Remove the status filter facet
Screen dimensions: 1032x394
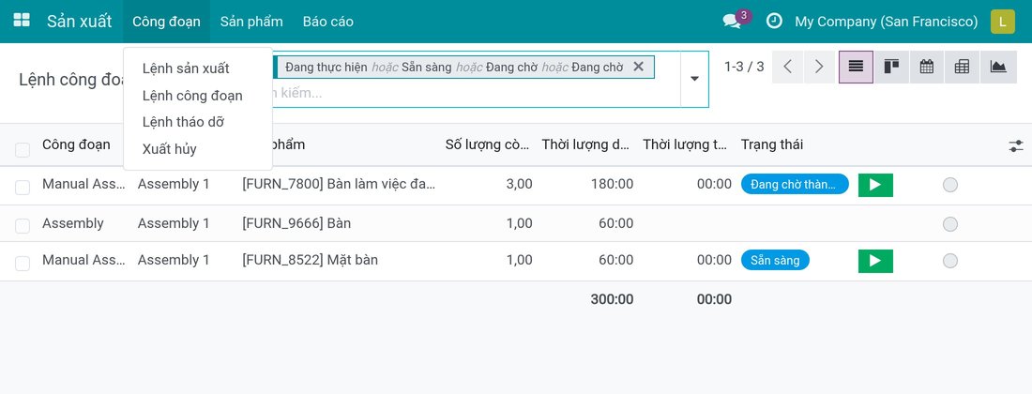[638, 67]
